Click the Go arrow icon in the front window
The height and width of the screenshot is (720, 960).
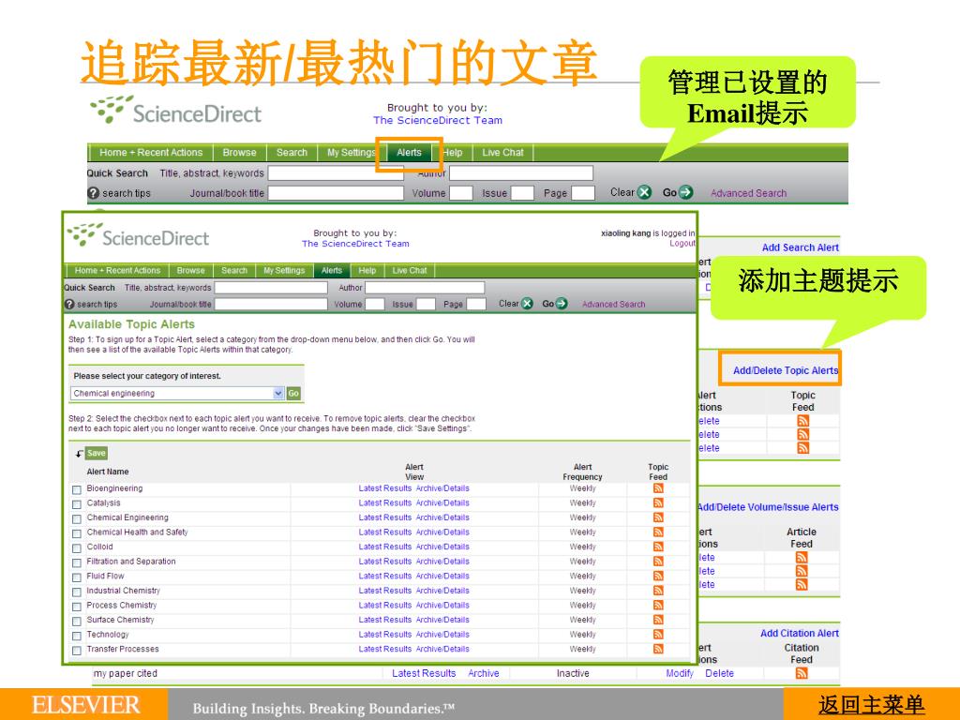tap(562, 304)
